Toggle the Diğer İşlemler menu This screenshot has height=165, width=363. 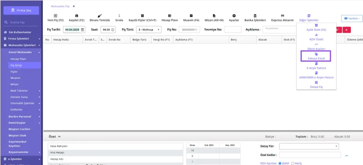click(x=309, y=18)
